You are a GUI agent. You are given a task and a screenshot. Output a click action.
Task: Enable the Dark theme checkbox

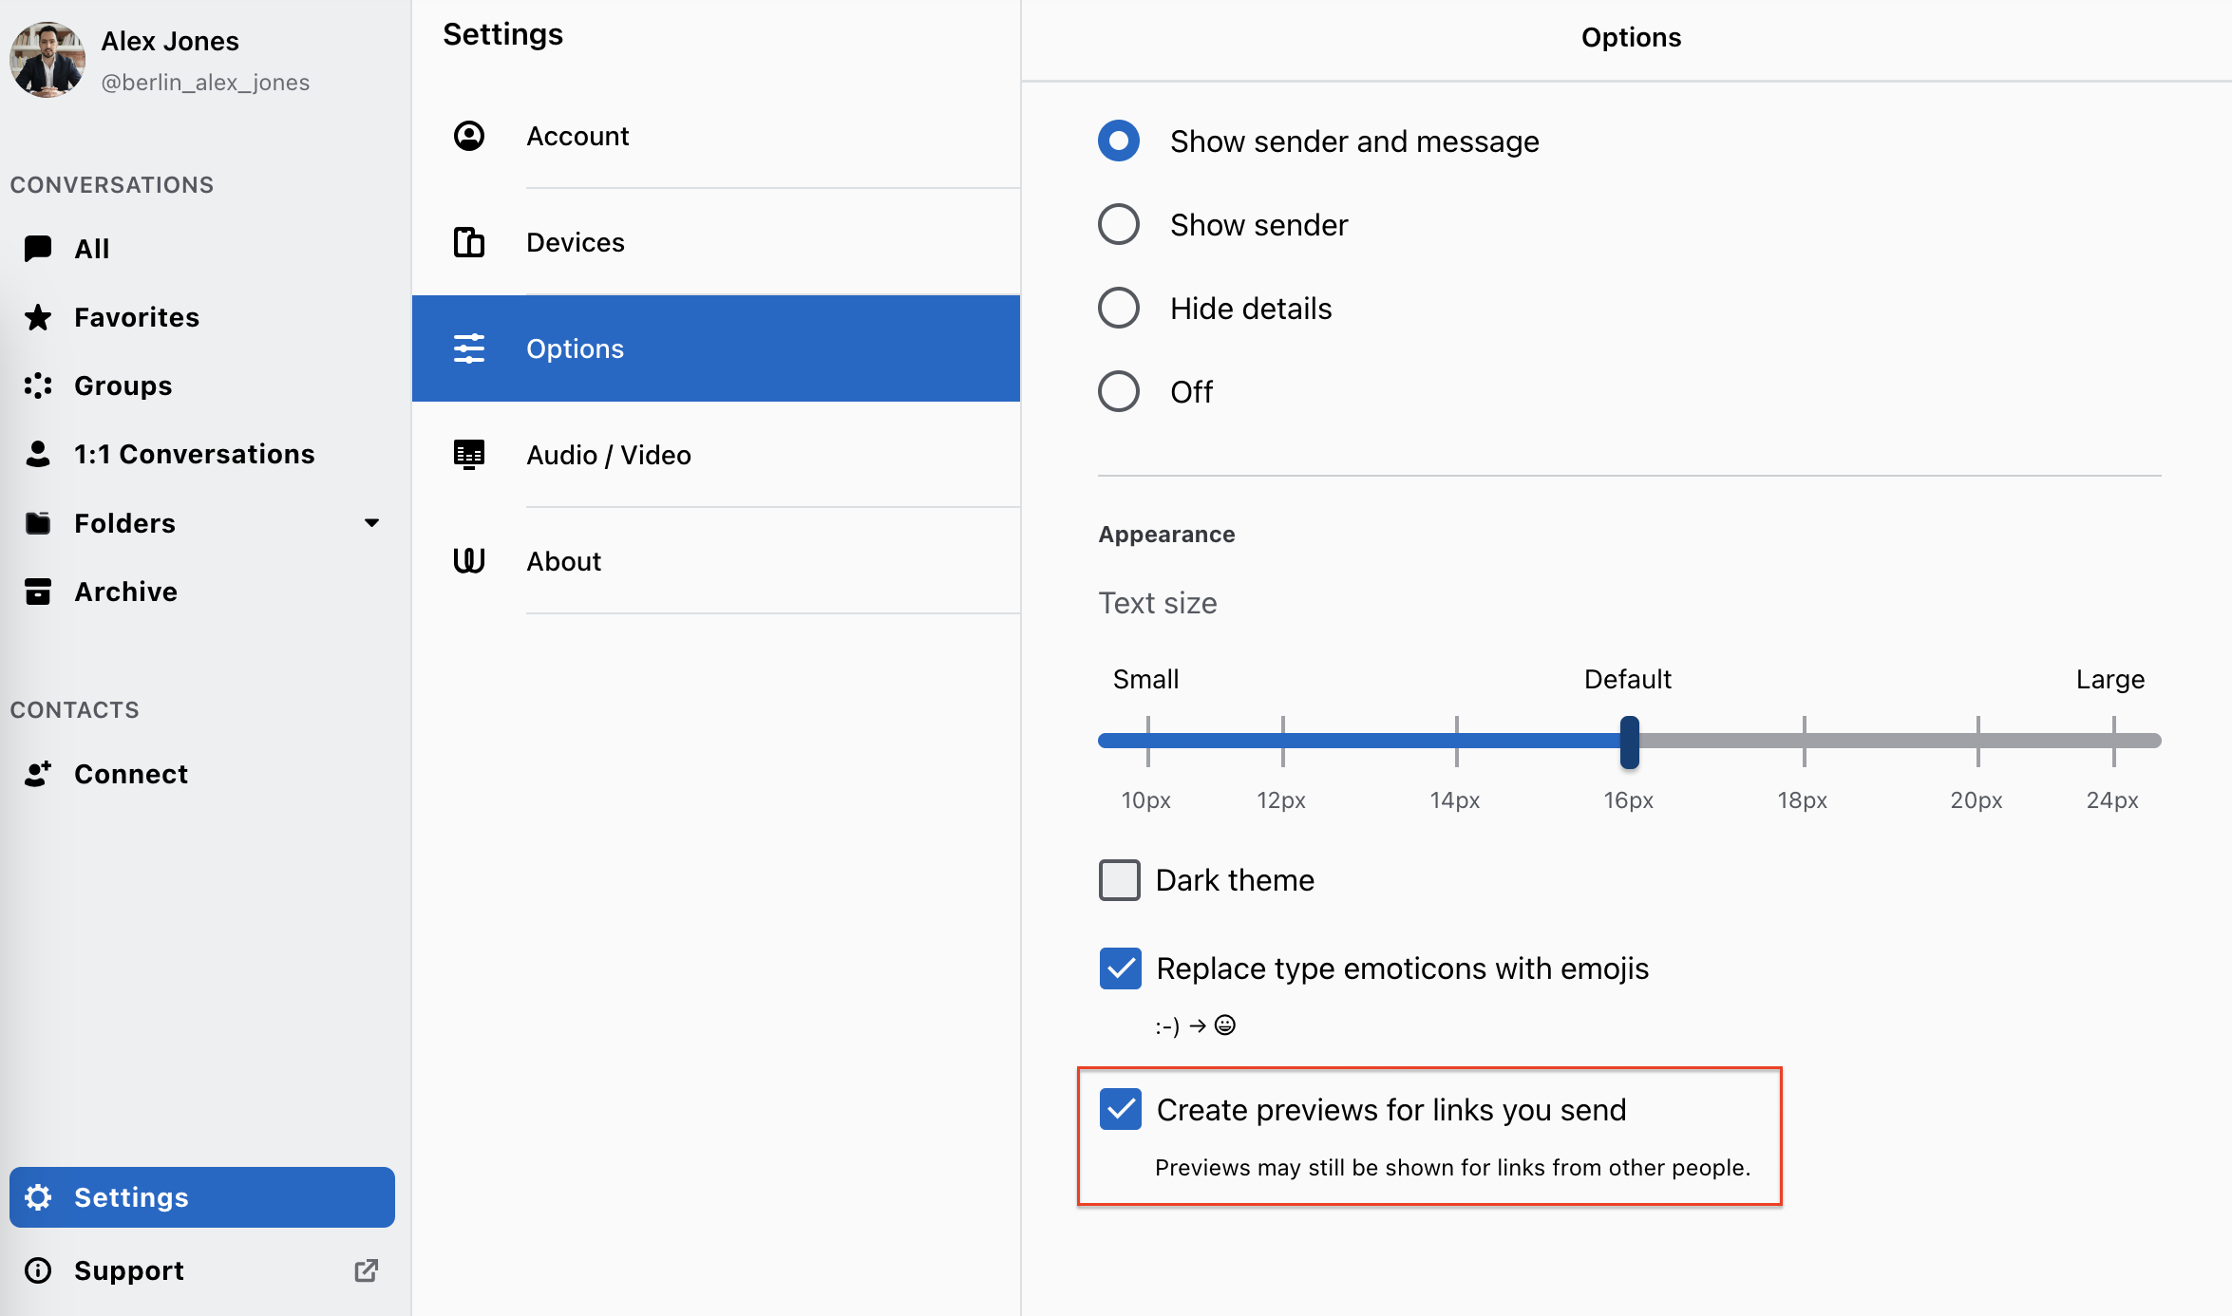[x=1120, y=880]
